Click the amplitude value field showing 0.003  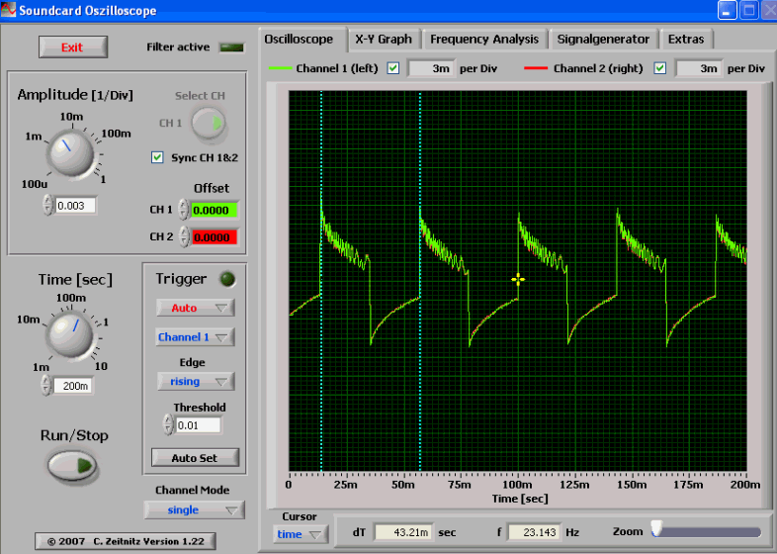point(75,206)
